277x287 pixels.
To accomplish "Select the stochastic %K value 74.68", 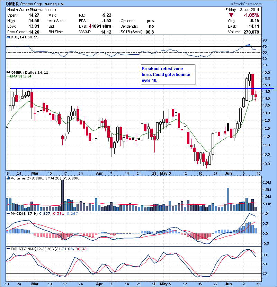I will click(67, 249).
